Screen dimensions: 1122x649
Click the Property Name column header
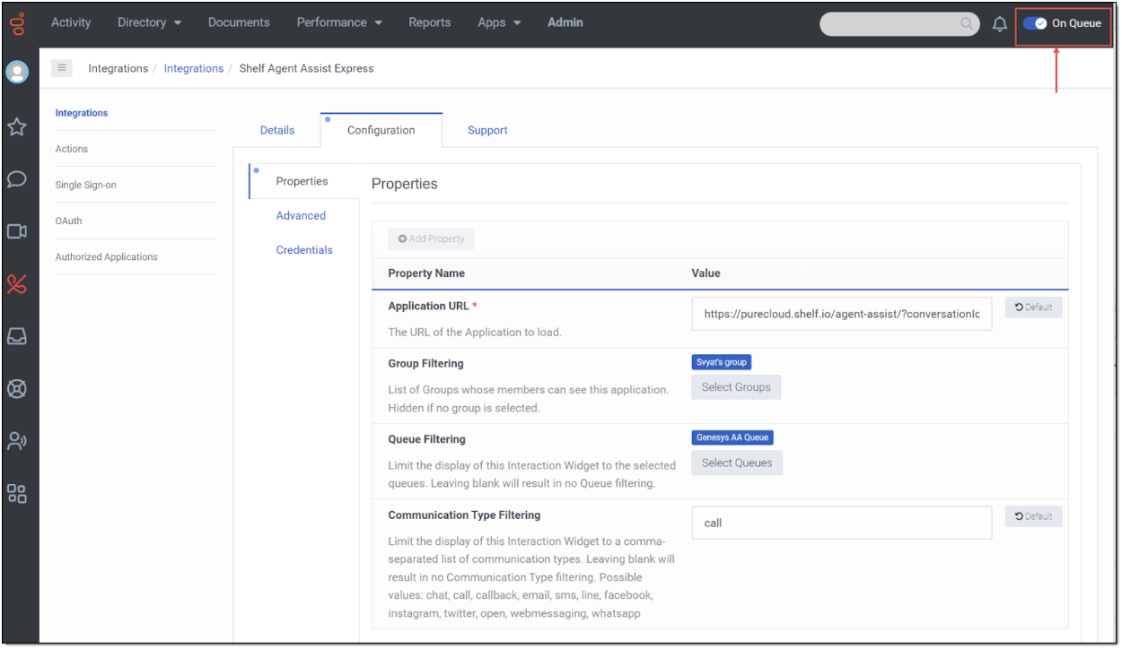click(x=426, y=273)
